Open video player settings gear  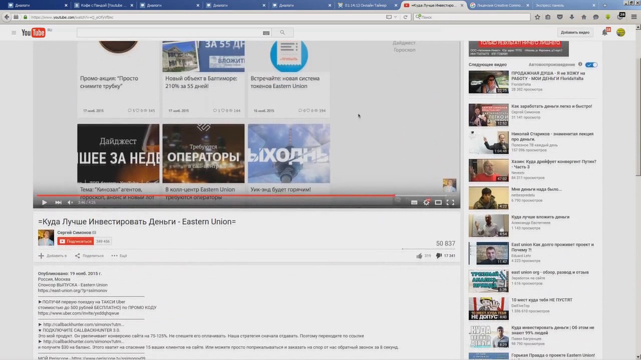(x=426, y=202)
